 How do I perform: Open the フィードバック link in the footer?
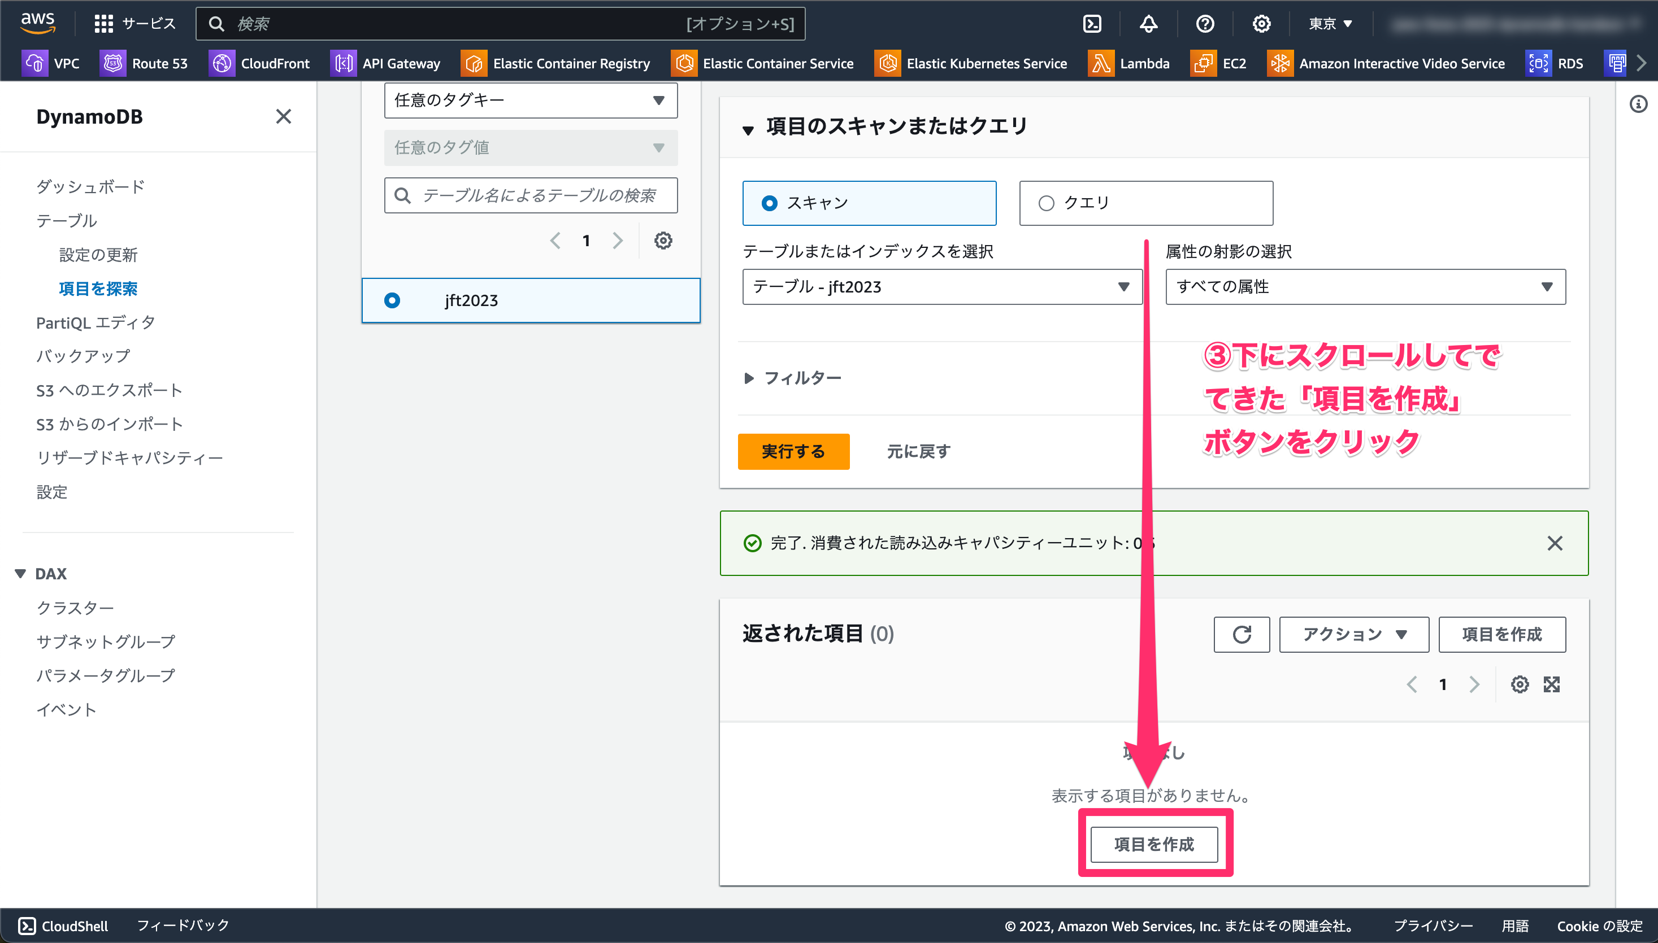pos(183,926)
